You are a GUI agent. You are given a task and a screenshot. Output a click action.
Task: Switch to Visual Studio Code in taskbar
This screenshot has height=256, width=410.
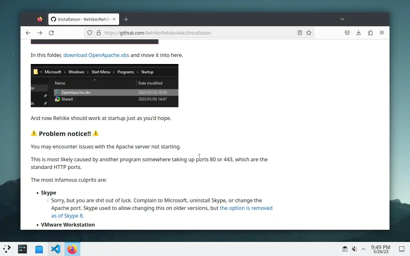click(56, 249)
